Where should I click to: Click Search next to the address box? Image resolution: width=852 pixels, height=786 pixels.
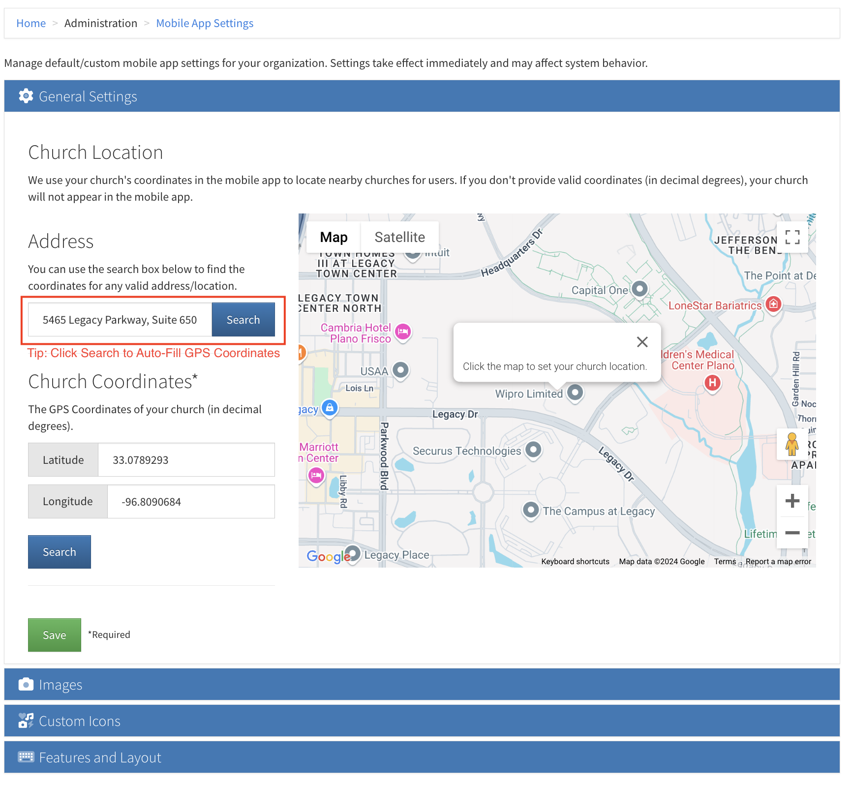243,320
